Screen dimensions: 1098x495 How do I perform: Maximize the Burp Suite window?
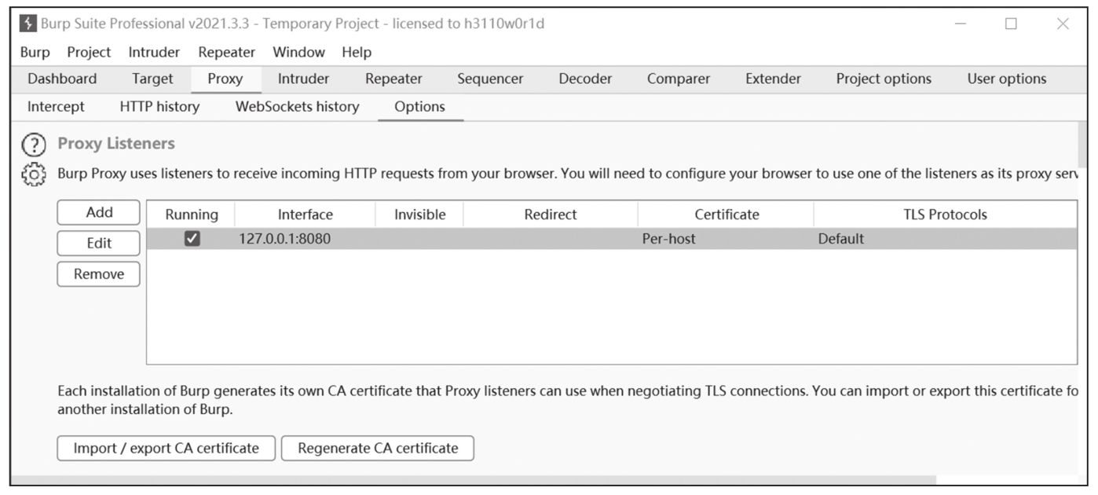click(x=1011, y=24)
